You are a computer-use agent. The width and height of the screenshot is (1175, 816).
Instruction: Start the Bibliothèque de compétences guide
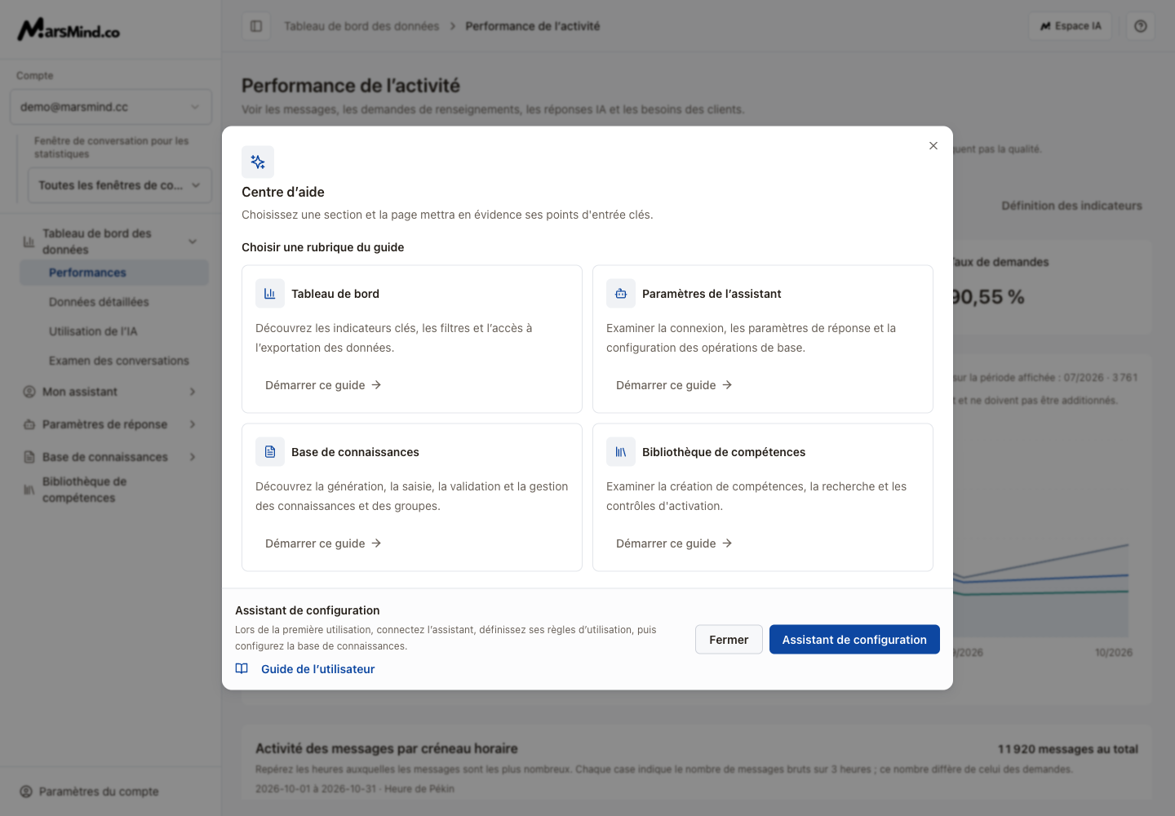(x=674, y=543)
